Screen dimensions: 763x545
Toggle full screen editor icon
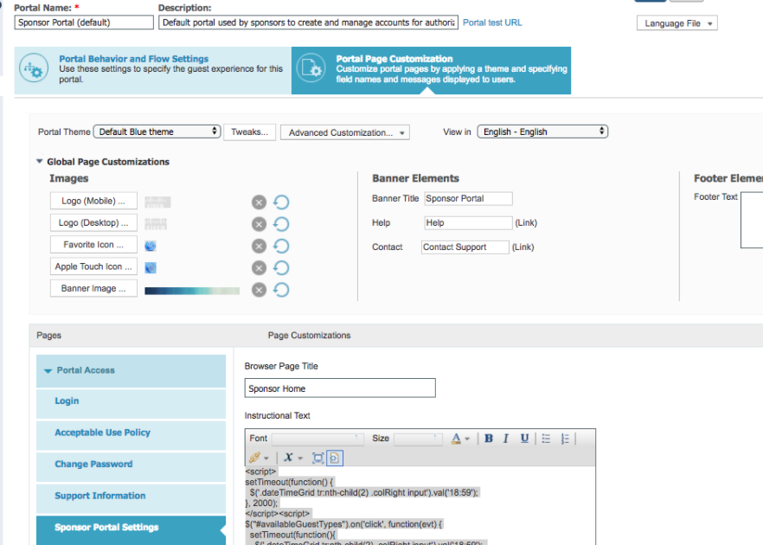[x=317, y=458]
